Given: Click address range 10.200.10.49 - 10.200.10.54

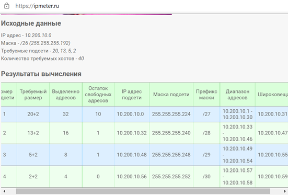Looking at the screenshot, I should coord(237,155).
